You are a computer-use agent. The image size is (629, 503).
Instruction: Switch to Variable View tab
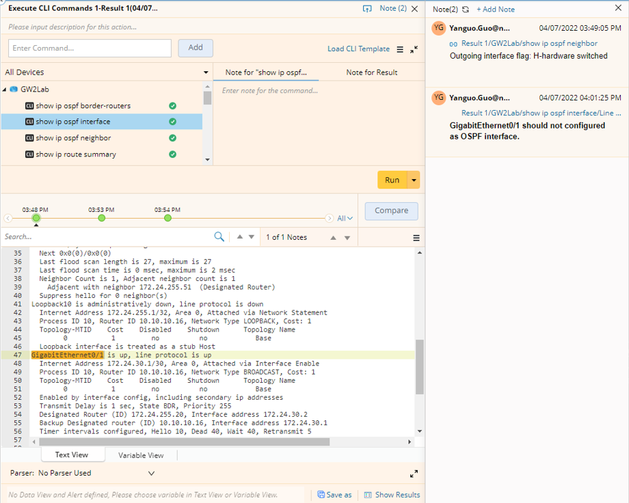pos(141,456)
